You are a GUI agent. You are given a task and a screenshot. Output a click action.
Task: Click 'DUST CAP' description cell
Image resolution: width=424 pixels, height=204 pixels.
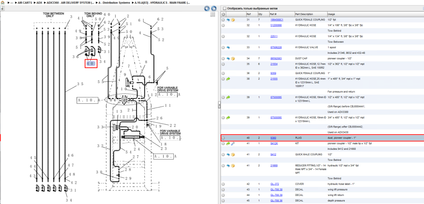(x=301, y=58)
